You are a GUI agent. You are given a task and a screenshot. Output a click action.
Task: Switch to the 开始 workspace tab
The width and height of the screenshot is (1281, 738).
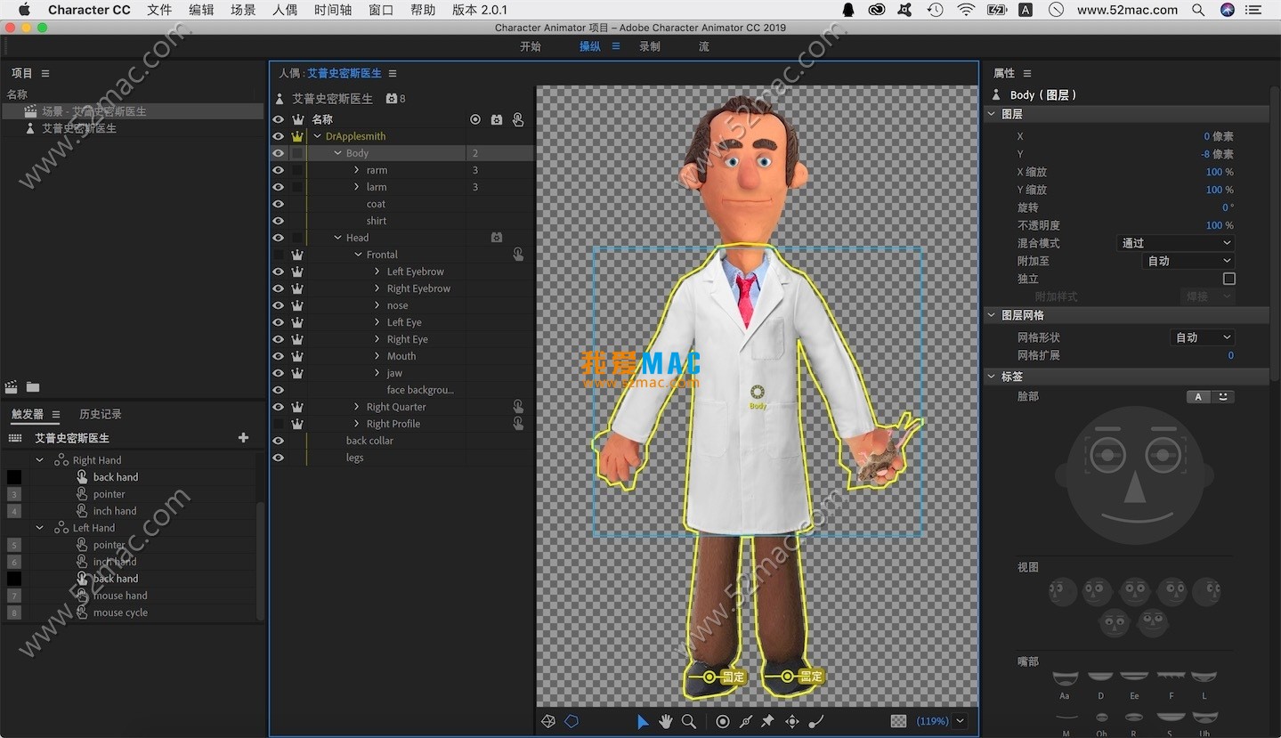[531, 46]
